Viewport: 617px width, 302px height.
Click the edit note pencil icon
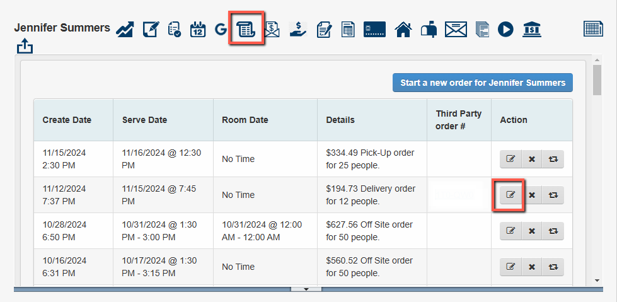tap(151, 30)
